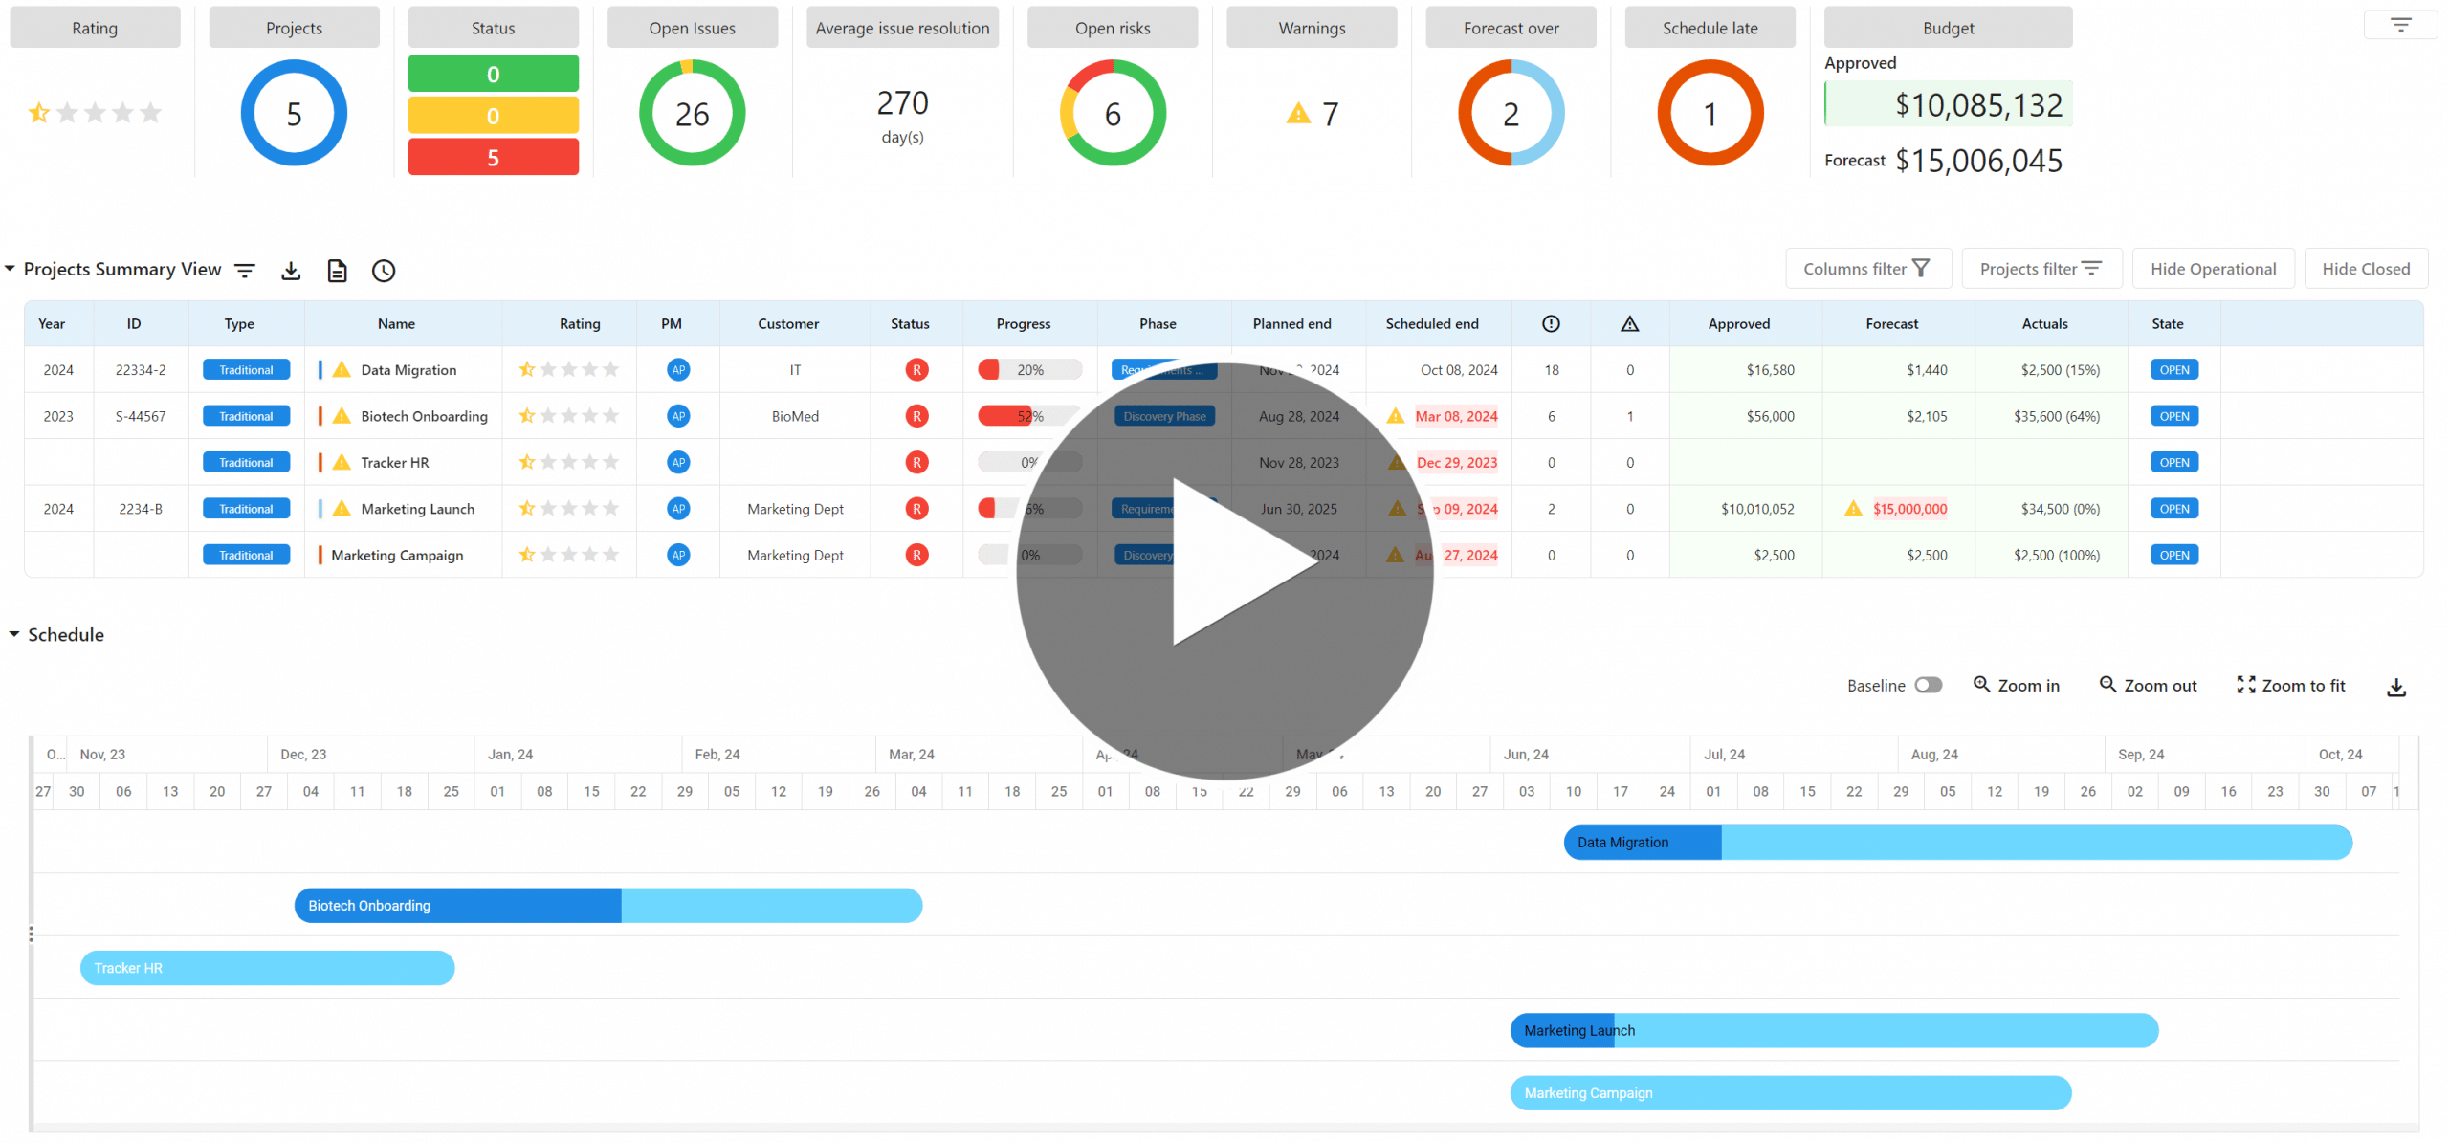Download the schedule Gantt chart
The image size is (2449, 1142).
tap(2396, 687)
